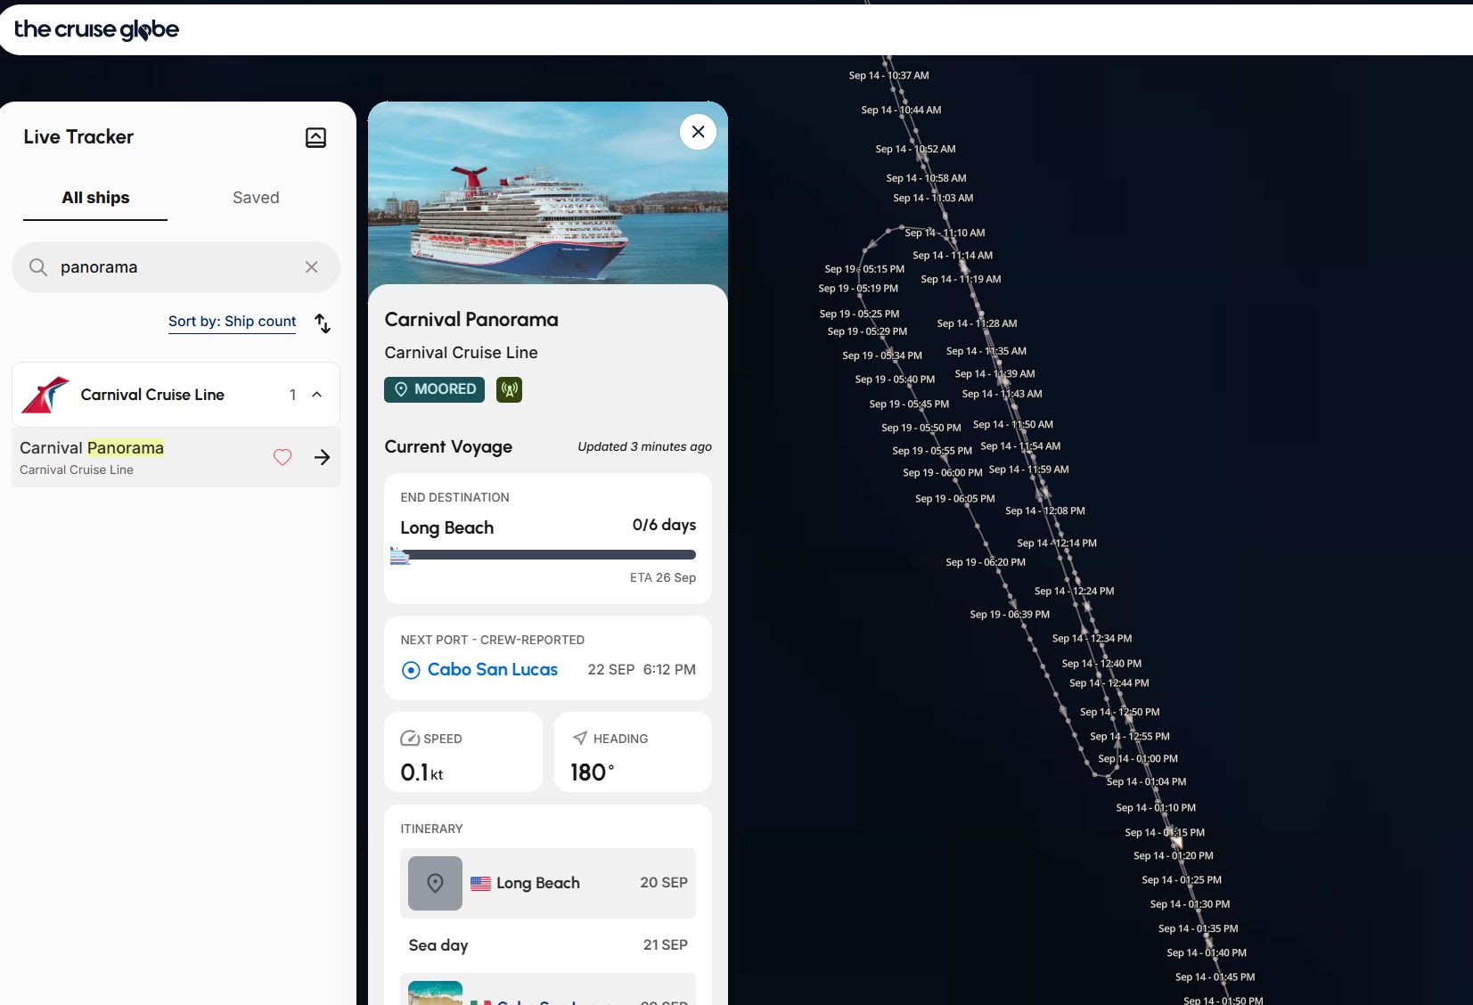
Task: Save Carnival Panorama with heart icon
Action: (x=282, y=457)
